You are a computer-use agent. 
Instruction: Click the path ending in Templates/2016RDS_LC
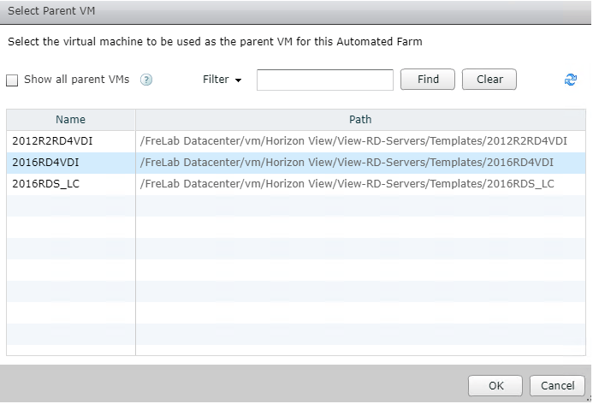click(347, 183)
